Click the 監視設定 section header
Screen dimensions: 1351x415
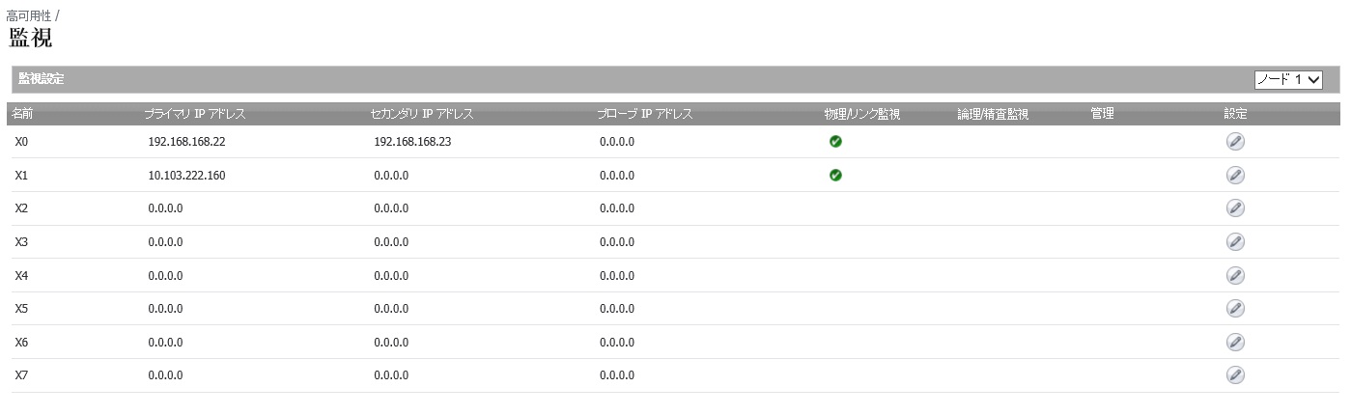(x=41, y=79)
